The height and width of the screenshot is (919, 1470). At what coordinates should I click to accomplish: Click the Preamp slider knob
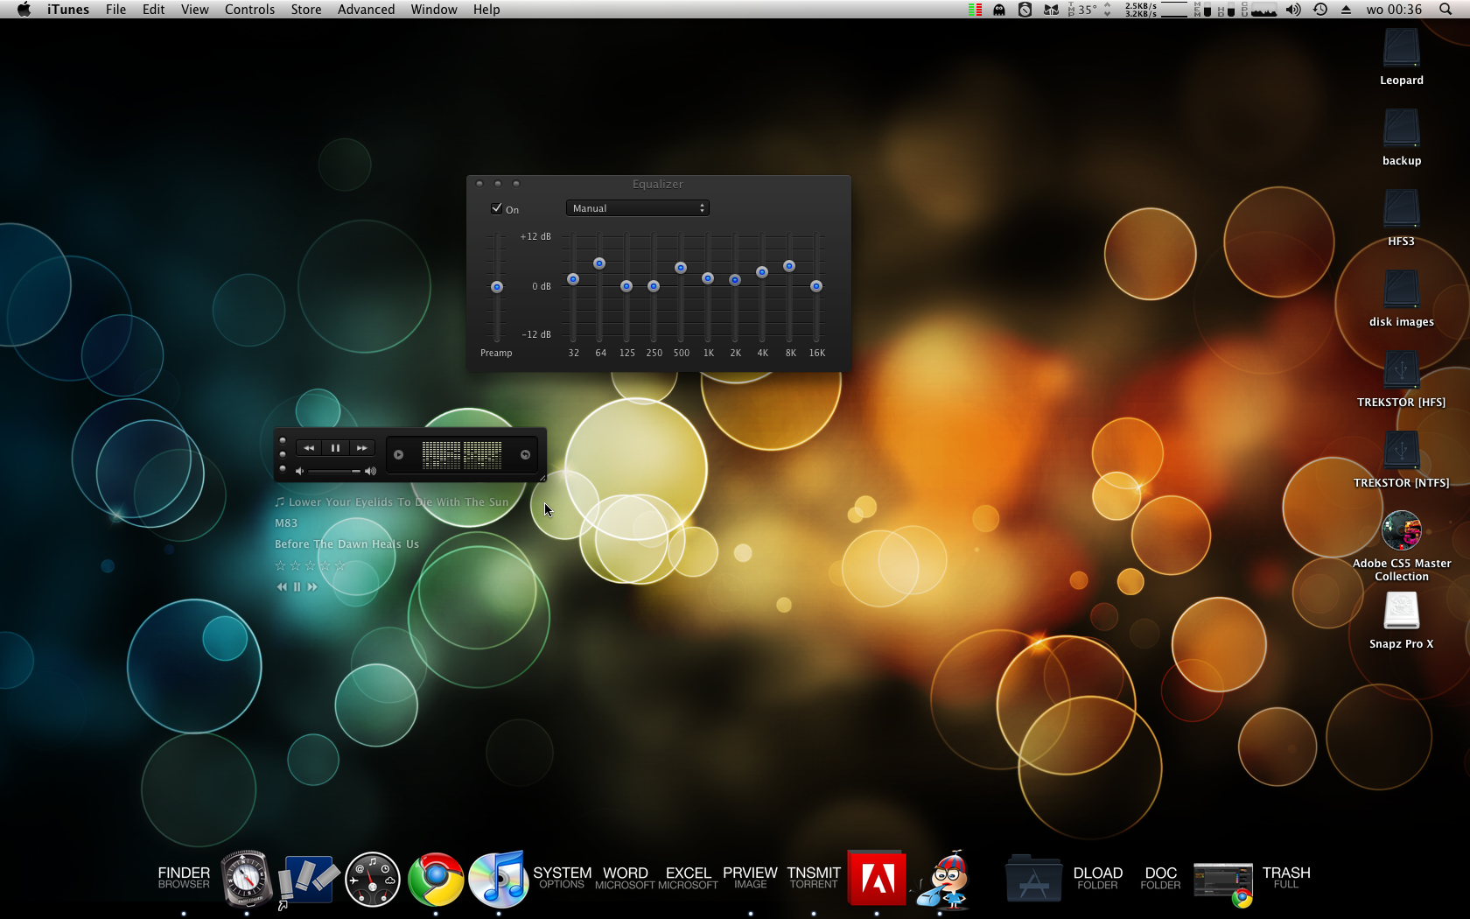pyautogui.click(x=497, y=287)
